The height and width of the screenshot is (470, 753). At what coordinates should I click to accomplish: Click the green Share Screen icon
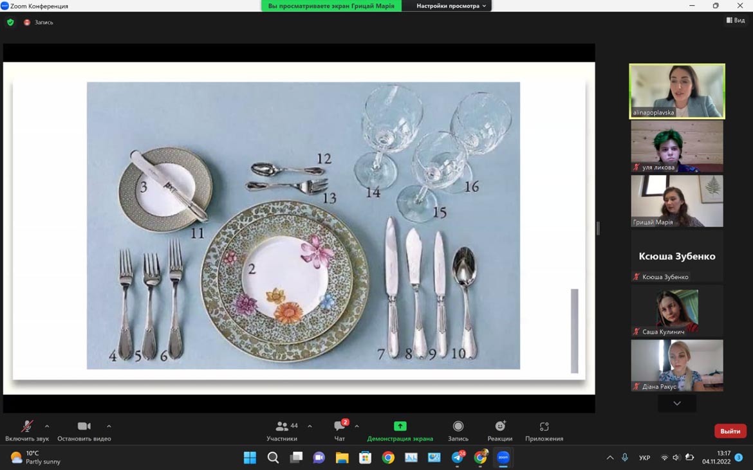click(400, 426)
